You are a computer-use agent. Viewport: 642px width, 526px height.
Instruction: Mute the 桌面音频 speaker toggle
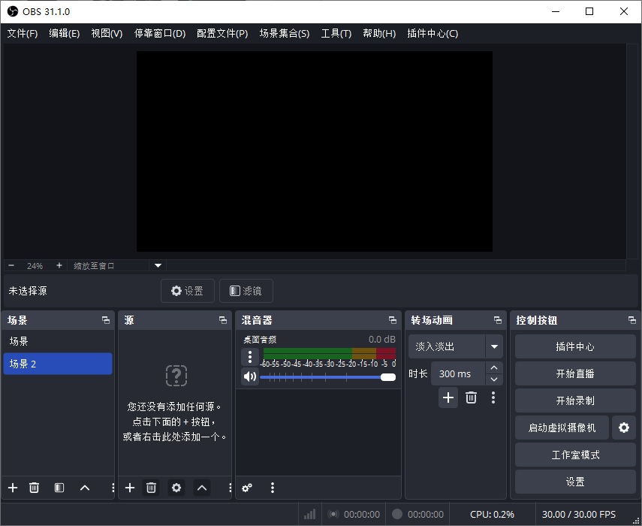(x=250, y=376)
